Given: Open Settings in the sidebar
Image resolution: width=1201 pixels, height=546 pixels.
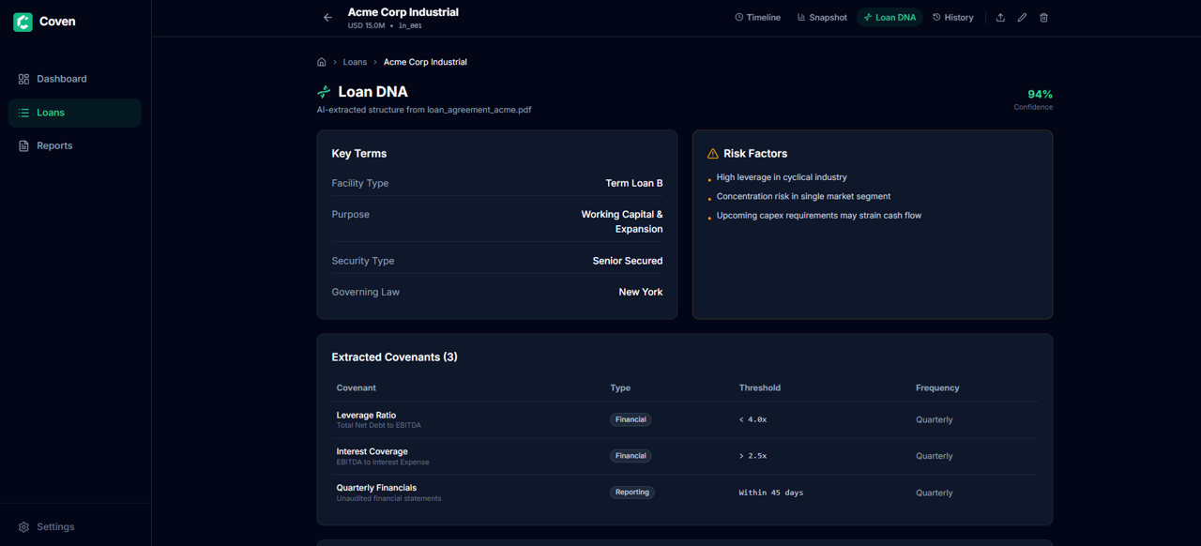Looking at the screenshot, I should coord(75,527).
